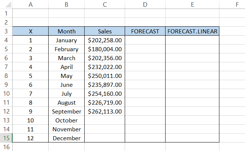Click column F header
The height and width of the screenshot is (151, 245).
coord(232,4)
